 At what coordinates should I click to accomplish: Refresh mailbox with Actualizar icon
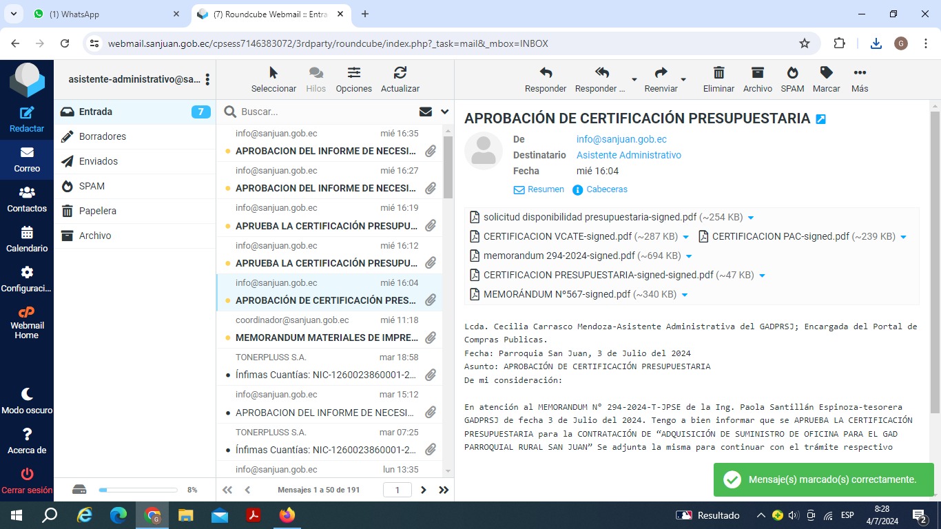click(400, 73)
